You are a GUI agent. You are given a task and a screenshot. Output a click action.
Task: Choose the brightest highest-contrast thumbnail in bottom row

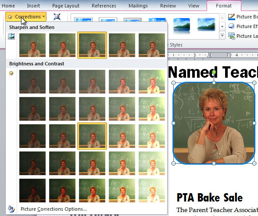coord(152,191)
